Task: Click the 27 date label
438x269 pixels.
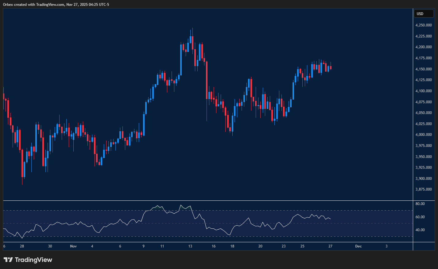Action: point(331,246)
